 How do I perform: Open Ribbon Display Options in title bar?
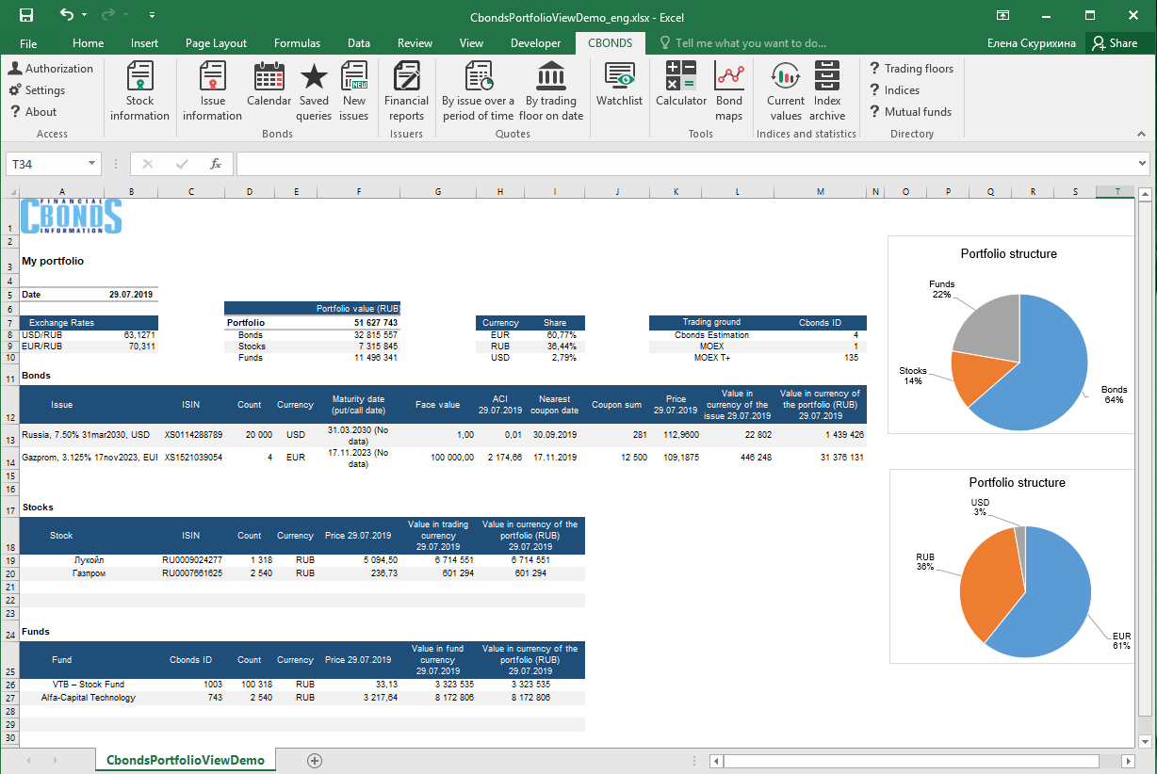[1002, 15]
